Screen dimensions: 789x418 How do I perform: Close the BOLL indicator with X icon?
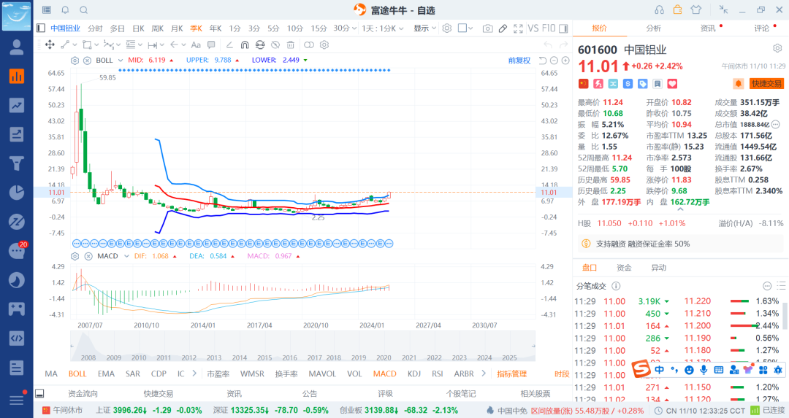tap(87, 61)
